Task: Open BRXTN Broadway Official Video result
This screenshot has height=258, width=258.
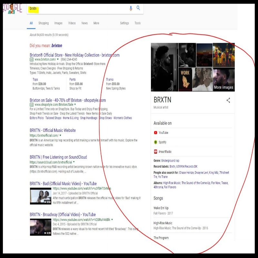Action: click(63, 214)
